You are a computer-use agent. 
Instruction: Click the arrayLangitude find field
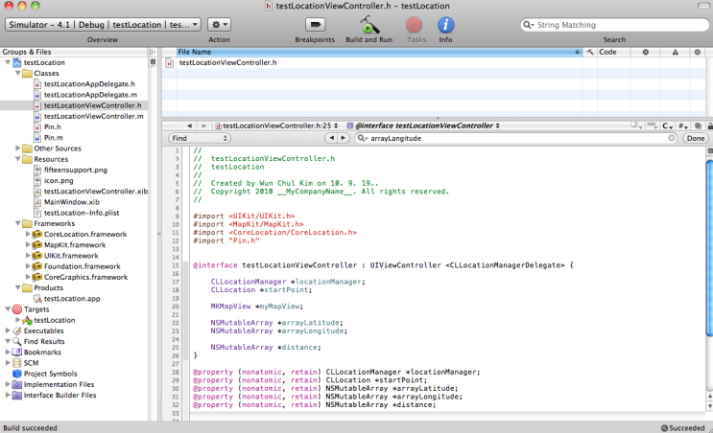516,139
